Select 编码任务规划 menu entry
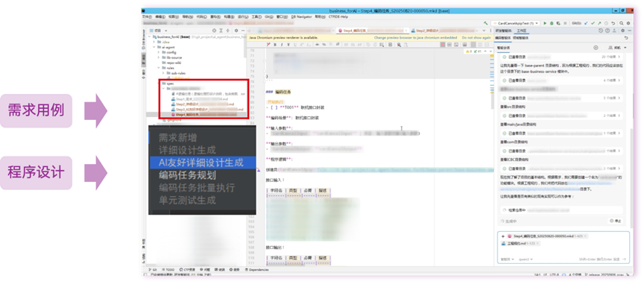The height and width of the screenshot is (284, 644). tap(187, 175)
